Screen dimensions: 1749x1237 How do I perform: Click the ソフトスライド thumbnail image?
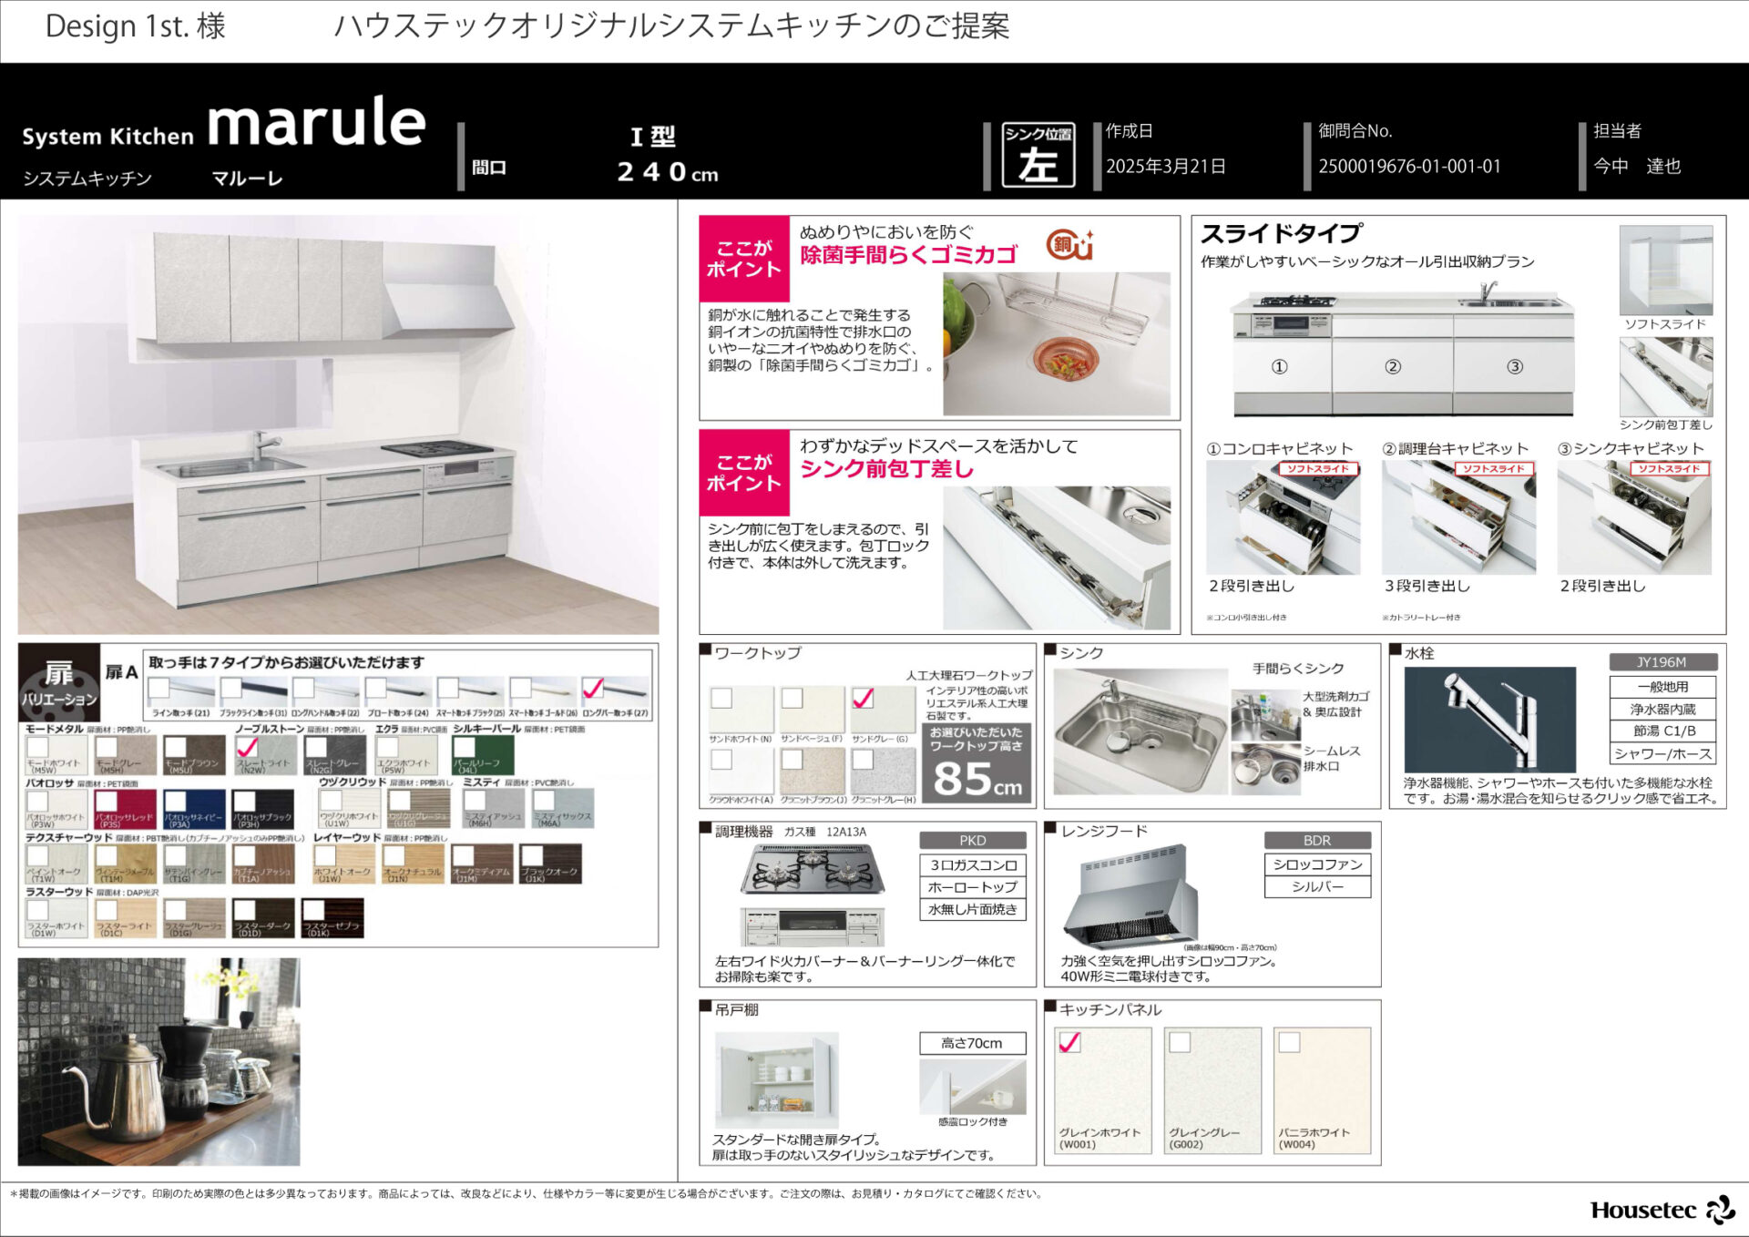coord(1666,271)
